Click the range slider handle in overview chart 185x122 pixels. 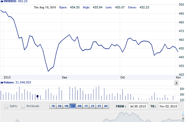click(183, 118)
